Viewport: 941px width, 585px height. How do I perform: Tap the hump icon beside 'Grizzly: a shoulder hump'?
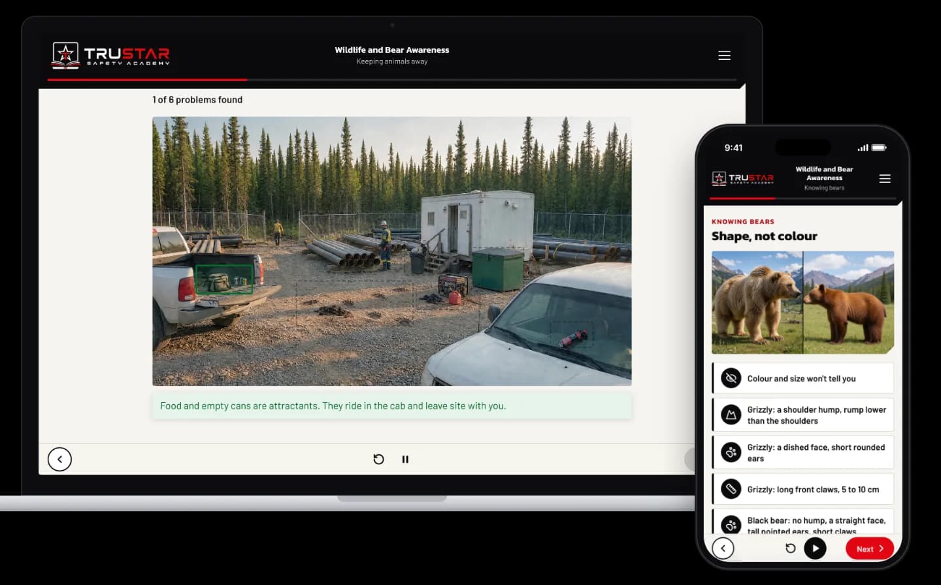731,415
